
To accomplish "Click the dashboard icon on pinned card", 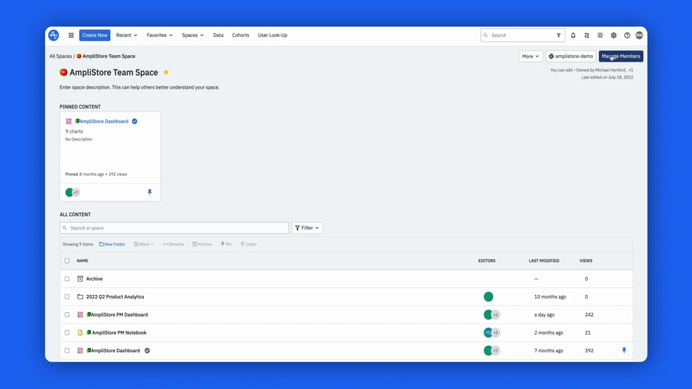I will (x=69, y=122).
